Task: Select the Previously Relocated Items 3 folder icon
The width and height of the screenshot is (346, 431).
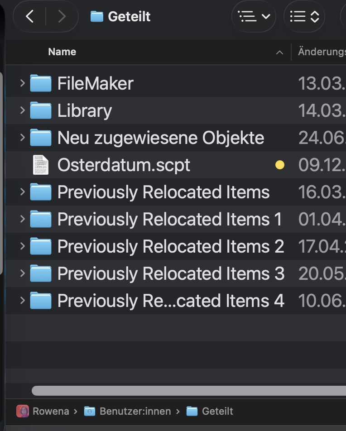Action: [x=41, y=273]
